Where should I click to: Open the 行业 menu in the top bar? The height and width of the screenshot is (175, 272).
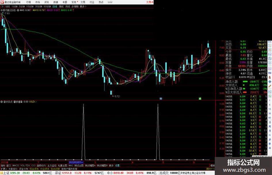tap(92, 2)
